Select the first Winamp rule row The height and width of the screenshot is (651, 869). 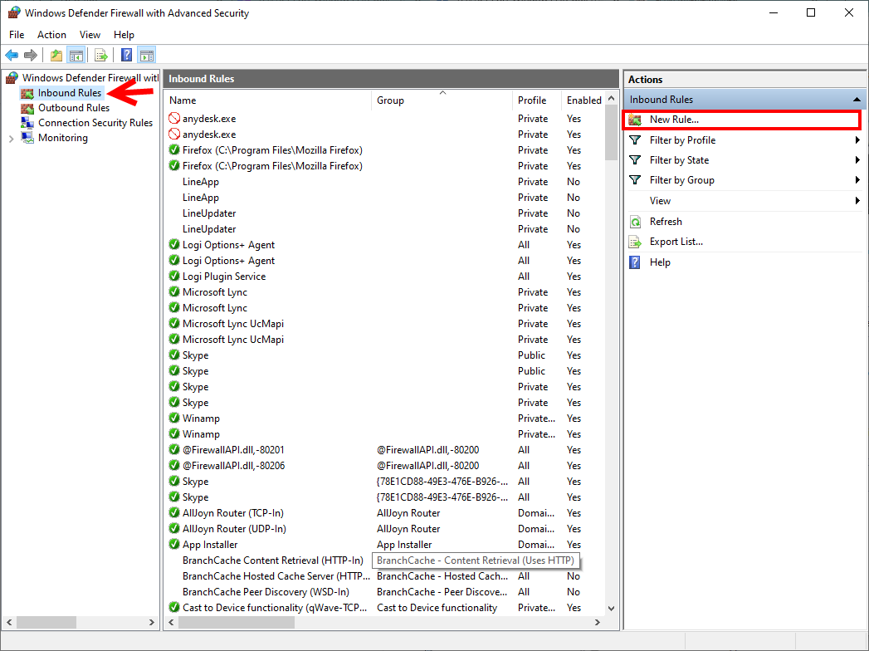384,418
